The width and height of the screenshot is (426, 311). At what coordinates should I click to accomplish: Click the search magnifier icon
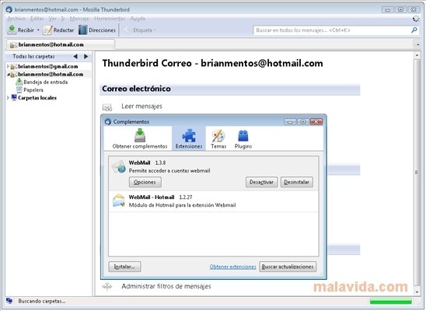click(x=414, y=30)
